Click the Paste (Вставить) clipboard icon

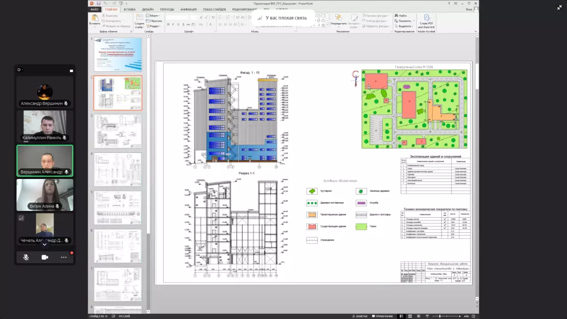tap(94, 19)
